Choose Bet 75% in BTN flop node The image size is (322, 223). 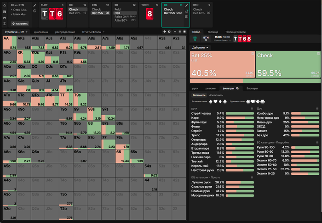100,13
